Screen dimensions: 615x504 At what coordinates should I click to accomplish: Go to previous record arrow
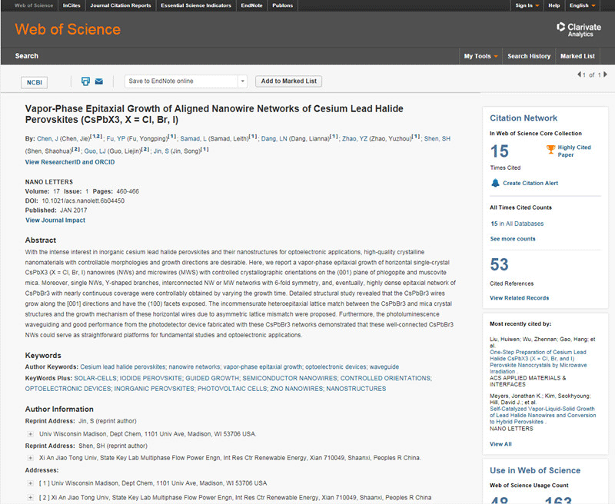(x=580, y=74)
